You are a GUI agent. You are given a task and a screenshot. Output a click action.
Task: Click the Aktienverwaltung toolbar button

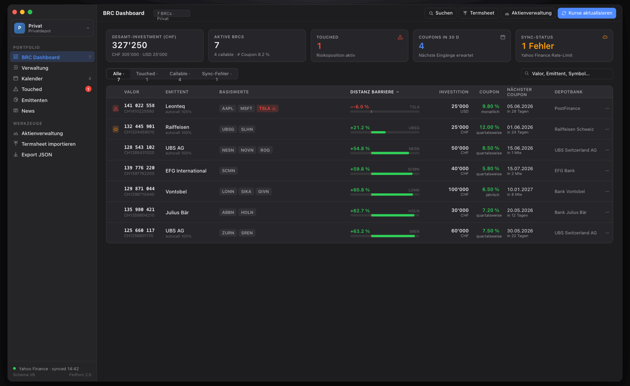coord(528,13)
